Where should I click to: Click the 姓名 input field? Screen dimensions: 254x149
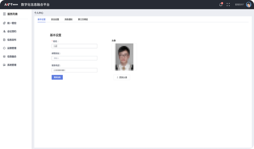(74, 46)
